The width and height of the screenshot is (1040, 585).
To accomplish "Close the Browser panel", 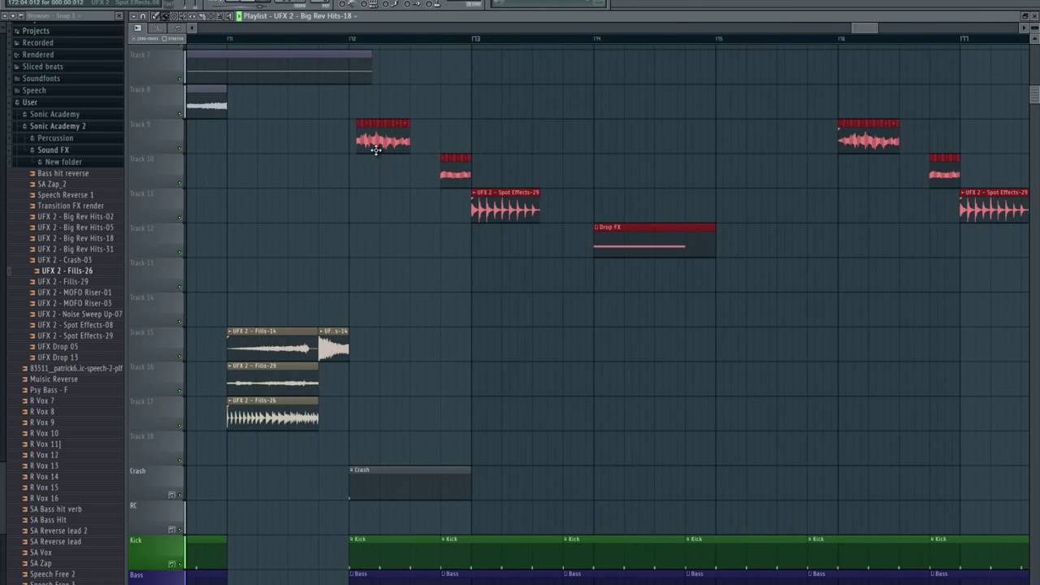I will click(x=119, y=16).
